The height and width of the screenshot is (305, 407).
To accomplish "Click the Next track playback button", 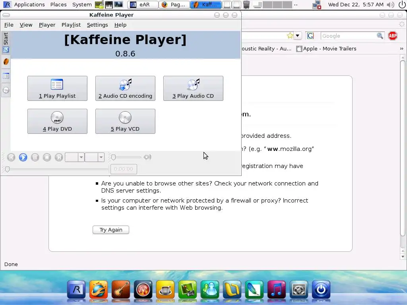I will (59, 157).
